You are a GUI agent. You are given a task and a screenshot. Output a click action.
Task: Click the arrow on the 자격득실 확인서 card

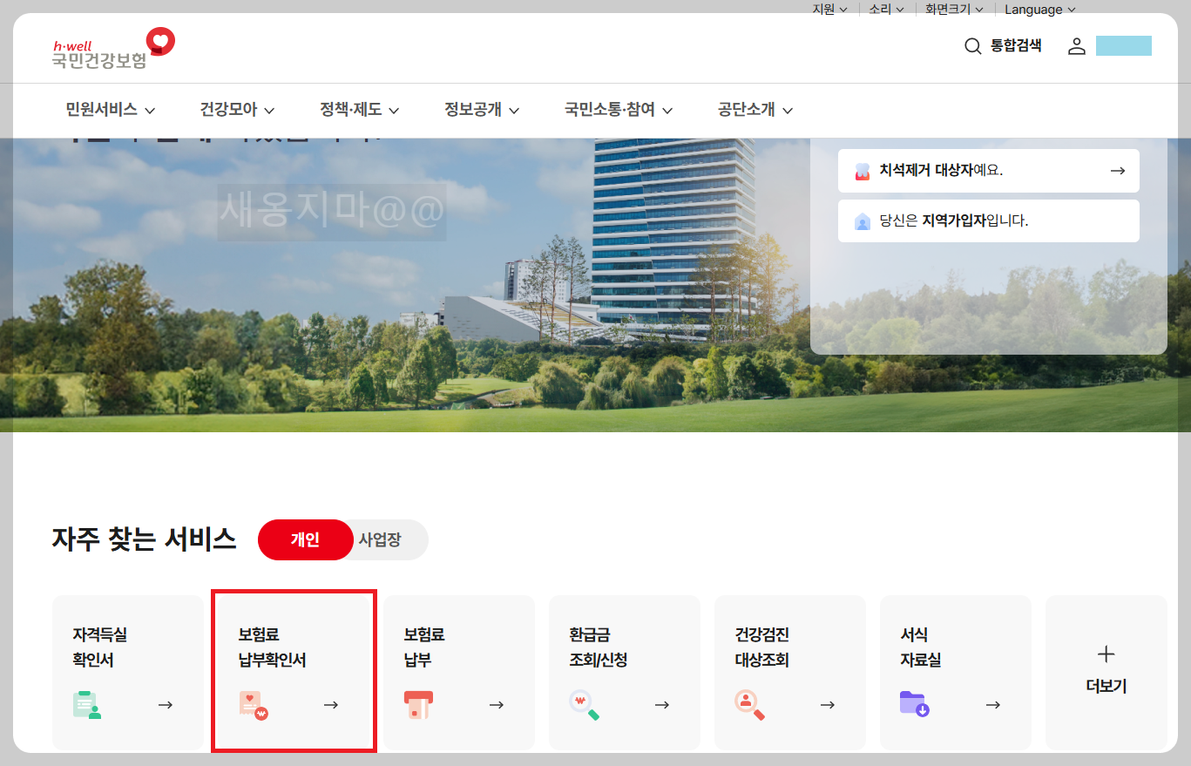coord(166,704)
